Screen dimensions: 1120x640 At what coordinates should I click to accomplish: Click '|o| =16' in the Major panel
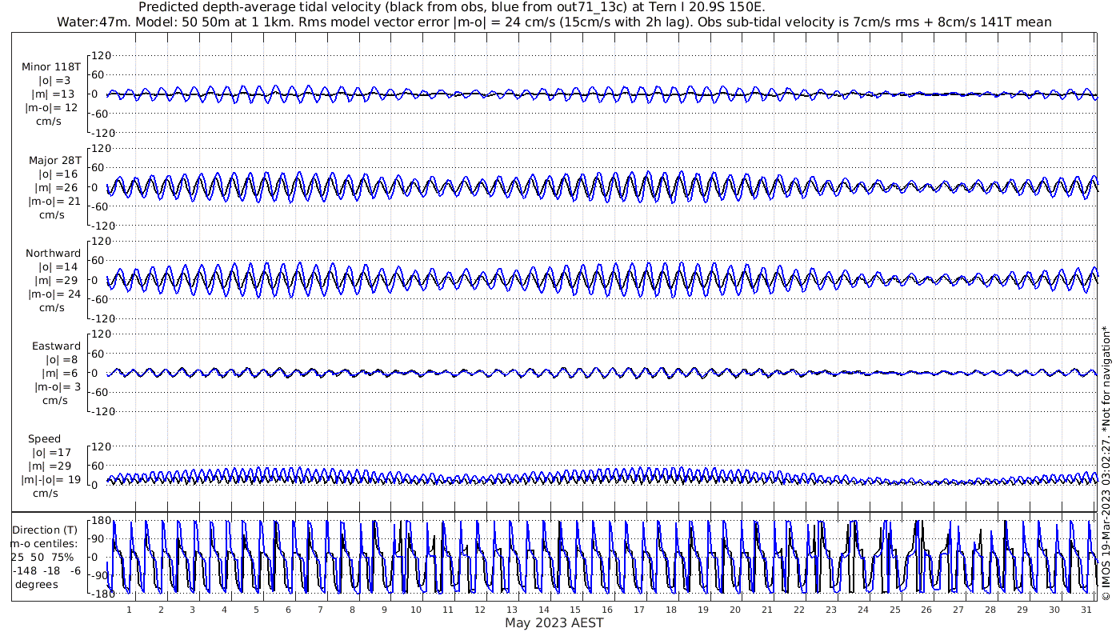click(58, 174)
